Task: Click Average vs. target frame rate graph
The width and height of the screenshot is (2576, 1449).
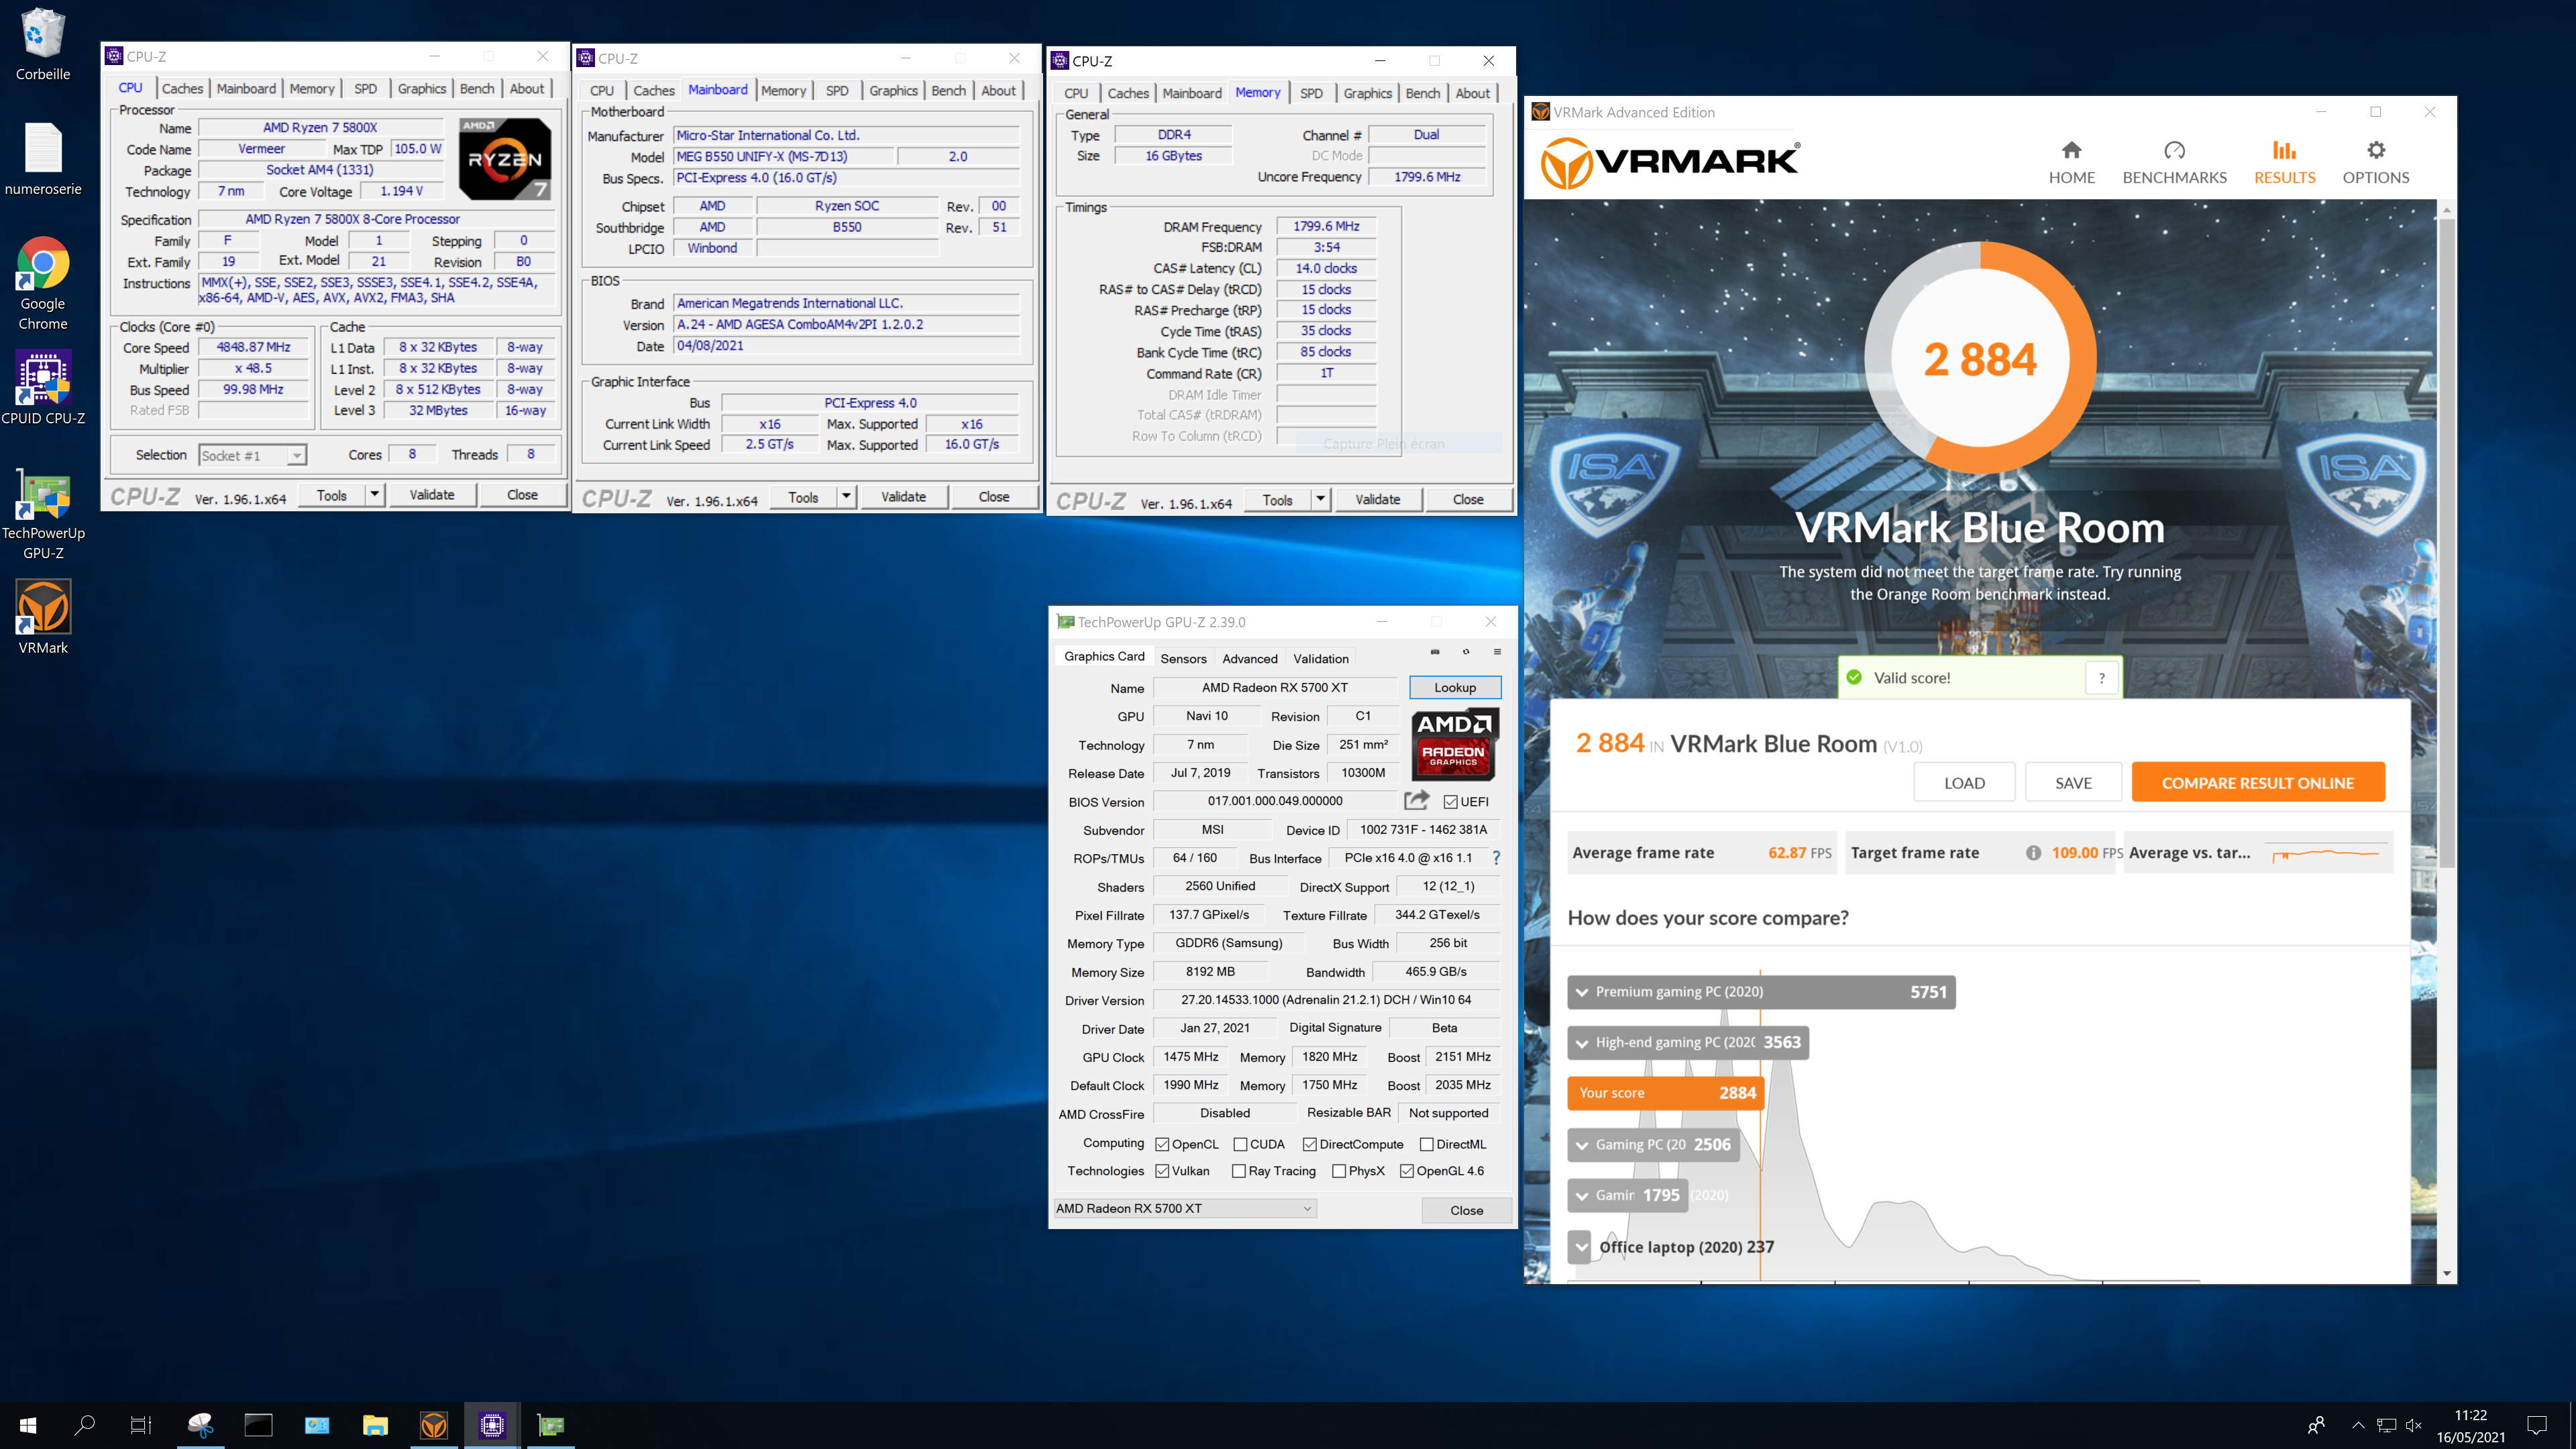Action: [2325, 853]
